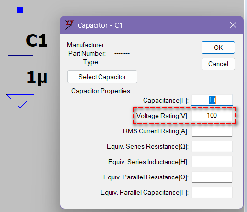
Task: Click the Capacitor - C1 title bar text
Action: [x=100, y=25]
